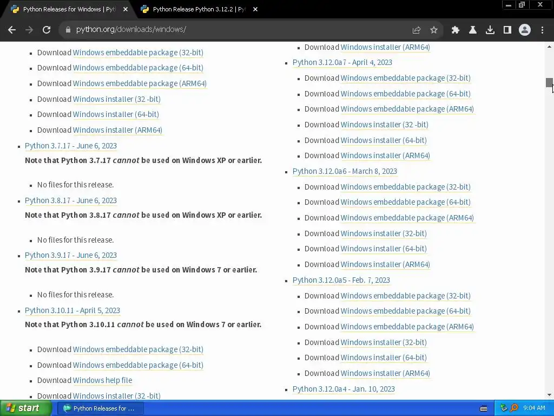Close the Python 3.12.2 release tab
Viewport: 554px width, 416px height.
tap(255, 10)
